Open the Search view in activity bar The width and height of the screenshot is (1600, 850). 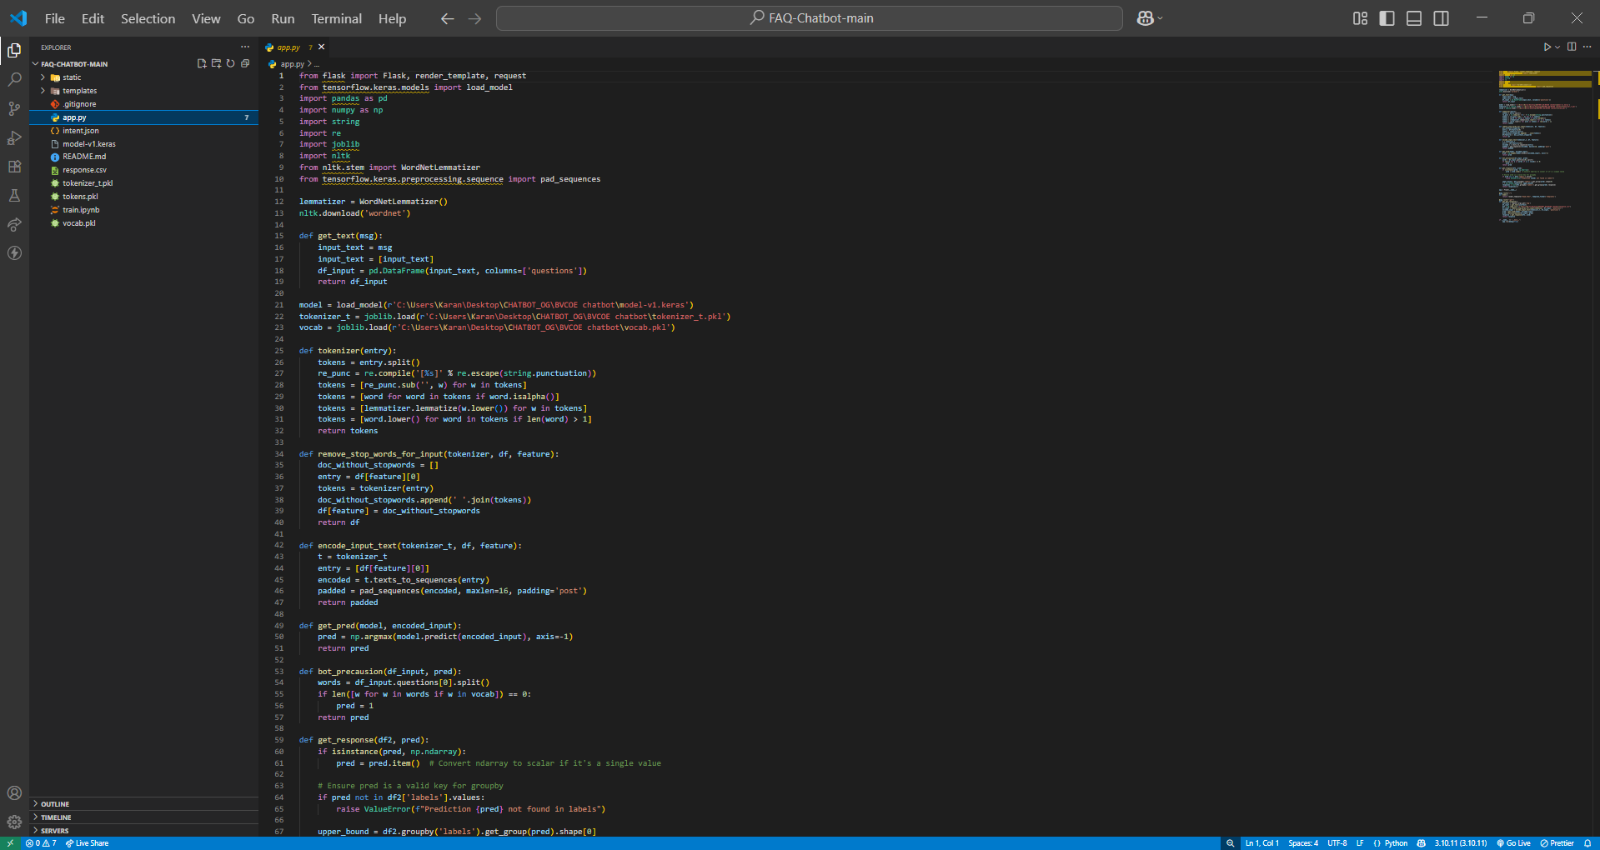pos(14,80)
